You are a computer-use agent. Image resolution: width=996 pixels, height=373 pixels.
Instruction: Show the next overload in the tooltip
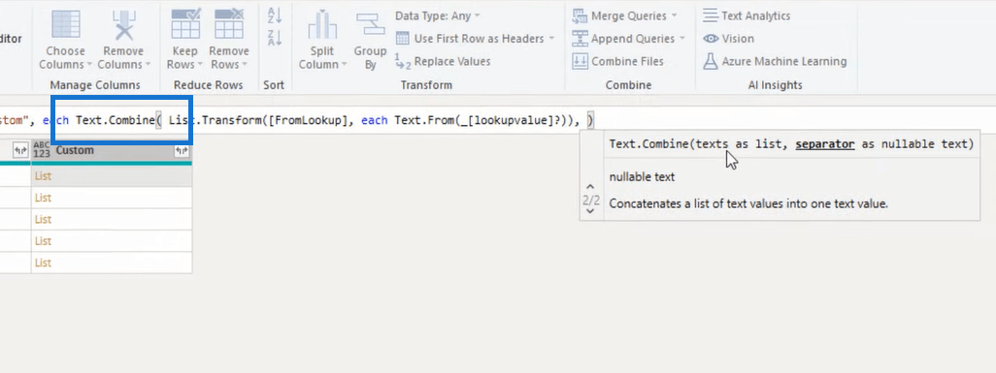[591, 211]
